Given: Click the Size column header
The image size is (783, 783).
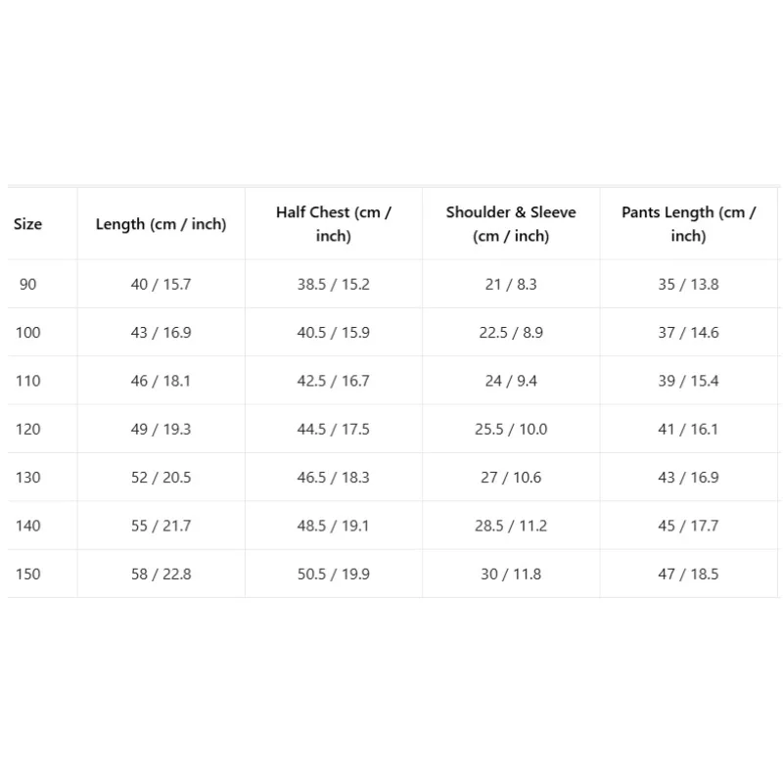Looking at the screenshot, I should [x=28, y=224].
